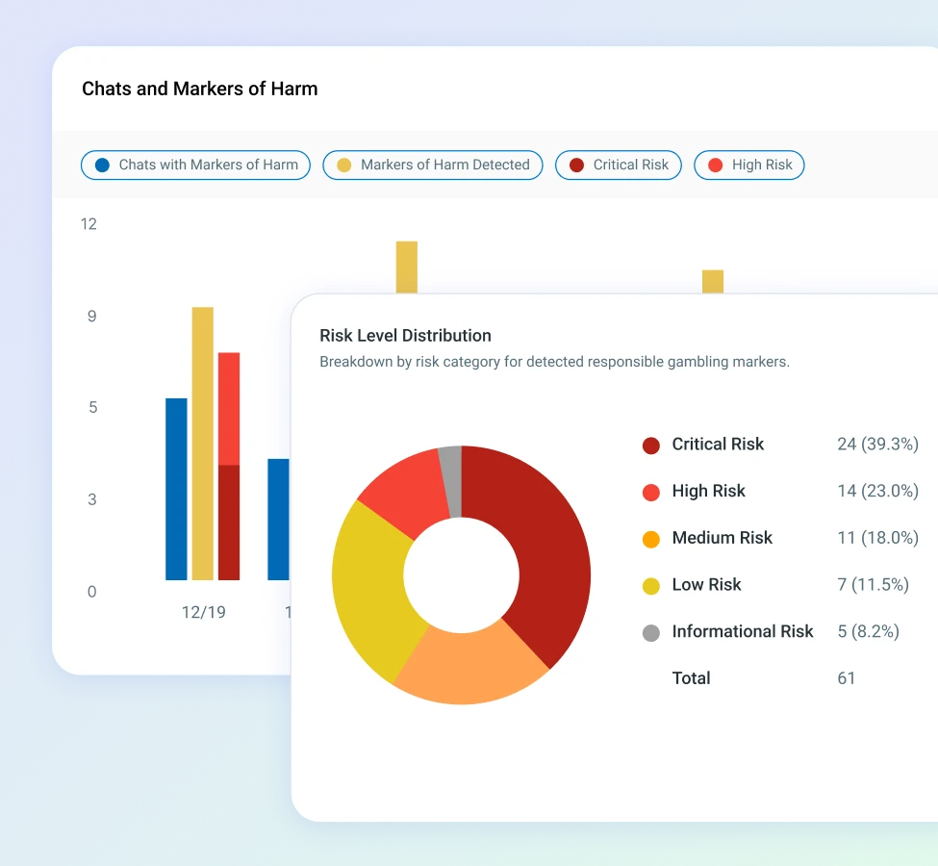Viewport: 938px width, 866px height.
Task: Toggle Chats with Markers of Harm legend chip
Action: 195,166
